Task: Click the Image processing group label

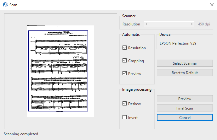Action: (137, 89)
